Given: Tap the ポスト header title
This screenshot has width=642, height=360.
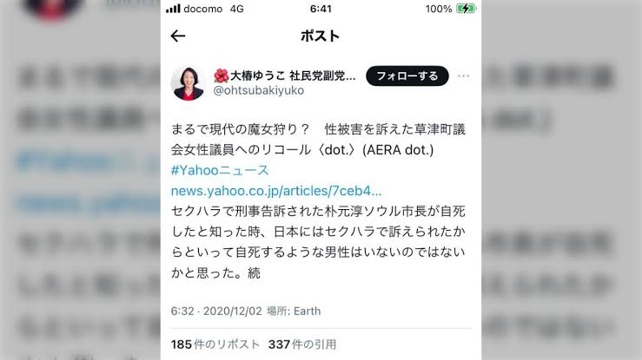Looking at the screenshot, I should (321, 36).
